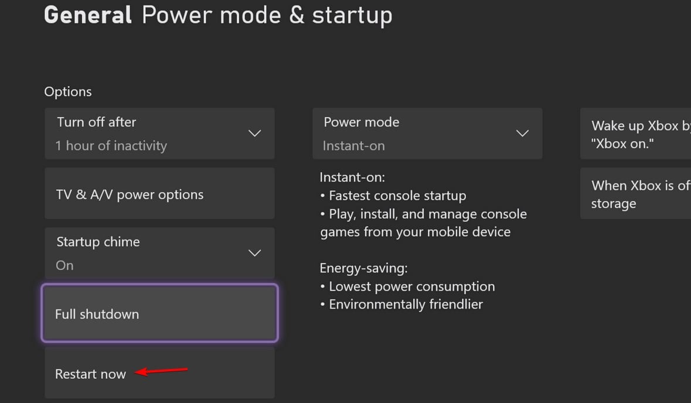
Task: Click the "Energy-saving:" description heading
Action: [x=363, y=268]
